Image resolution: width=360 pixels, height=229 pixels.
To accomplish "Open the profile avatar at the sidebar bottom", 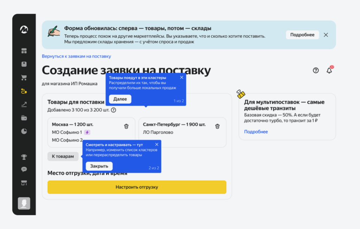I will point(24,203).
